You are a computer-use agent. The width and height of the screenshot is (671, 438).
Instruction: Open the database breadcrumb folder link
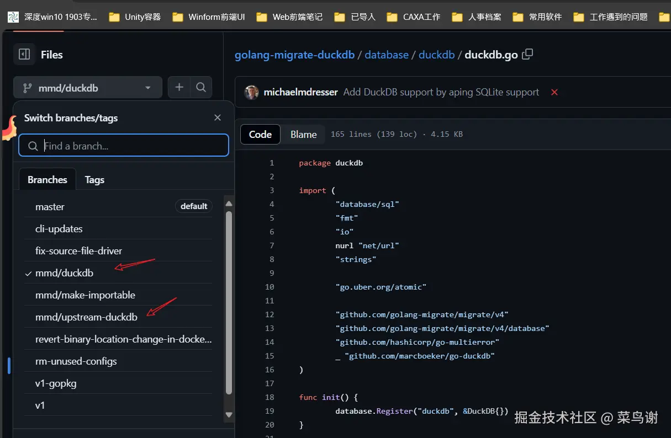click(x=387, y=55)
